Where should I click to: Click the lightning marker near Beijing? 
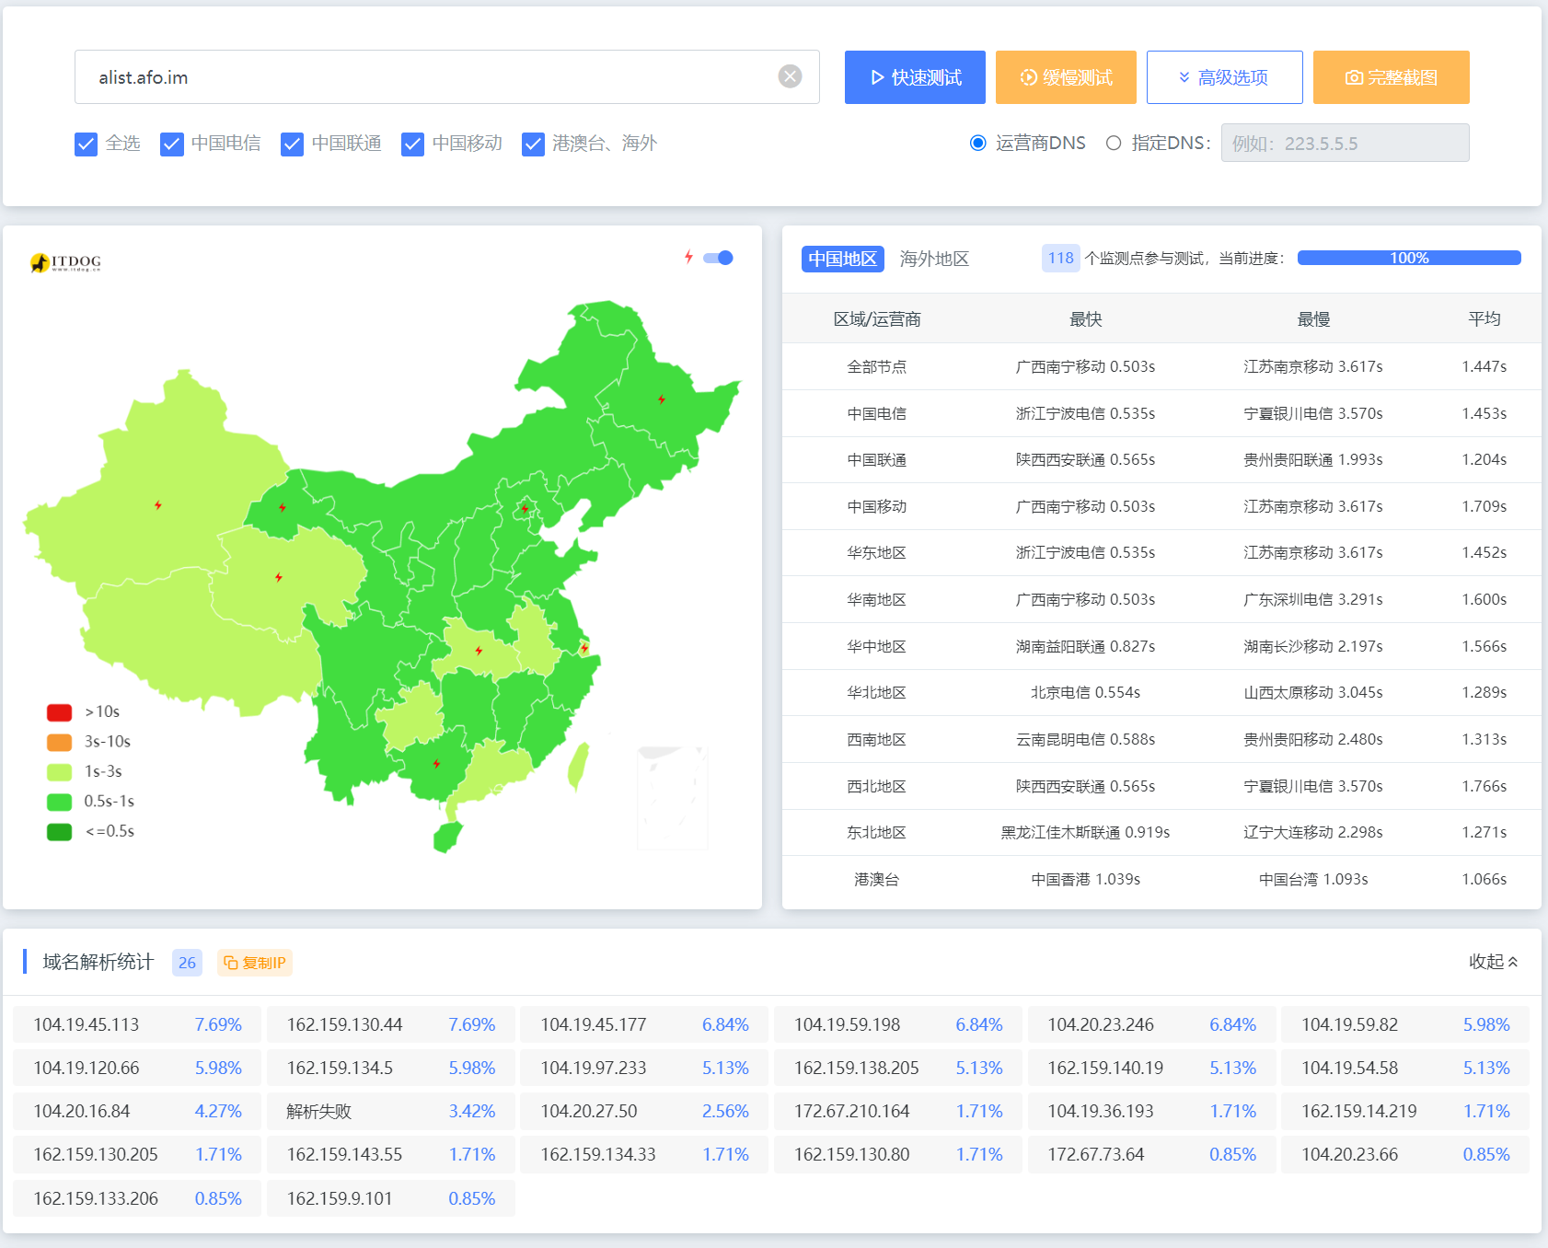click(525, 508)
